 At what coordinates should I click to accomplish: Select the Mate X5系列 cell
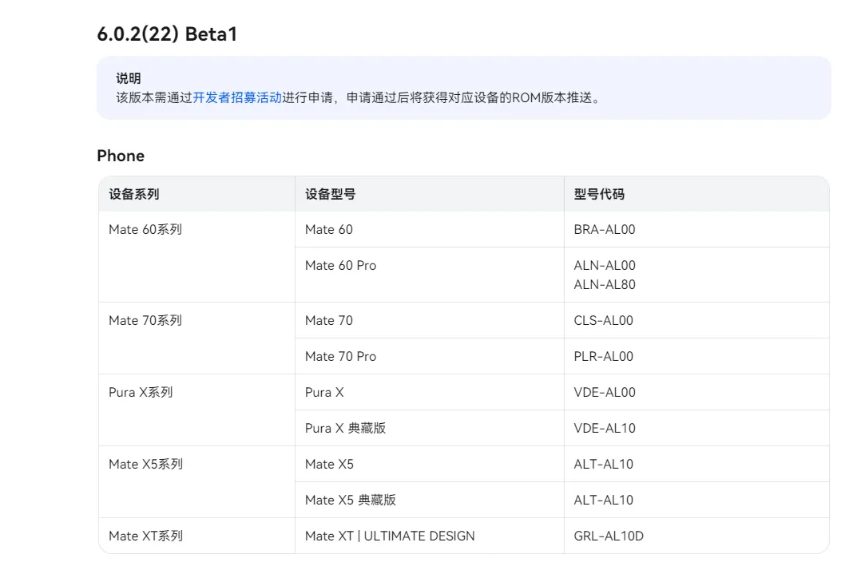coord(197,481)
